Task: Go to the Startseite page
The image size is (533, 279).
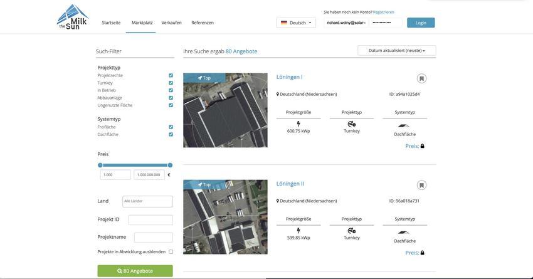Action: point(111,23)
